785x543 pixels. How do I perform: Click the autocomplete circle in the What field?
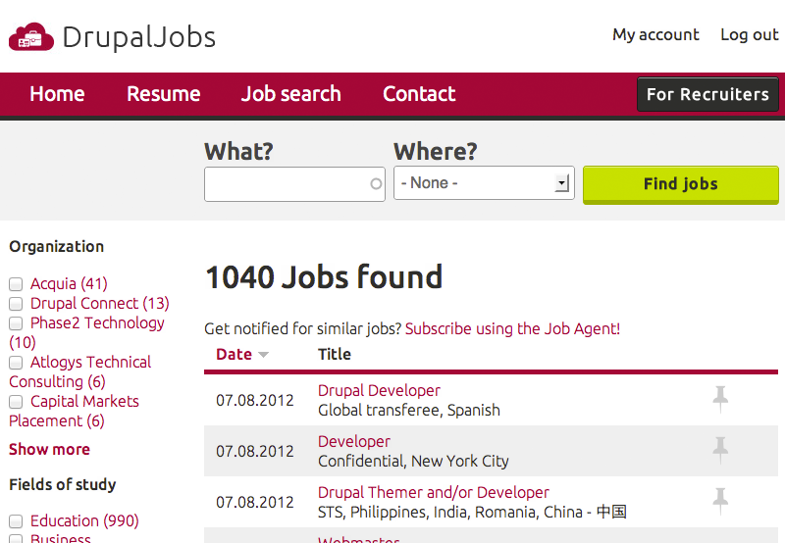[376, 184]
